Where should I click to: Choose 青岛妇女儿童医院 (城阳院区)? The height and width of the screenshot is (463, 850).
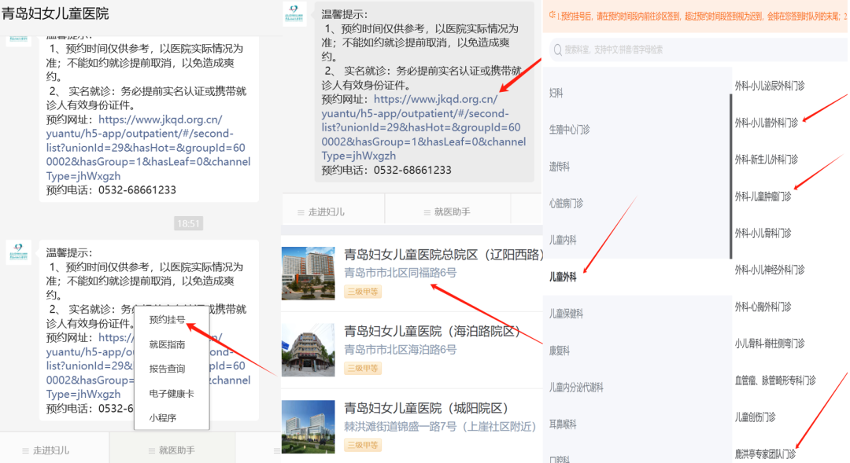426,408
